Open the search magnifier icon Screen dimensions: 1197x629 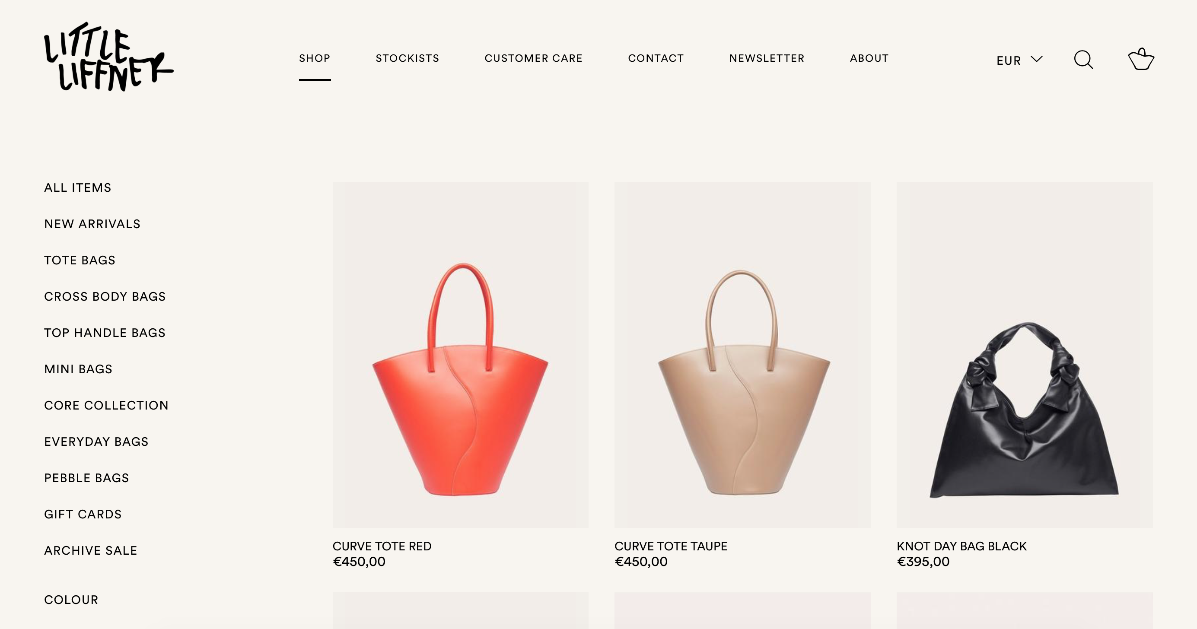[x=1083, y=60]
